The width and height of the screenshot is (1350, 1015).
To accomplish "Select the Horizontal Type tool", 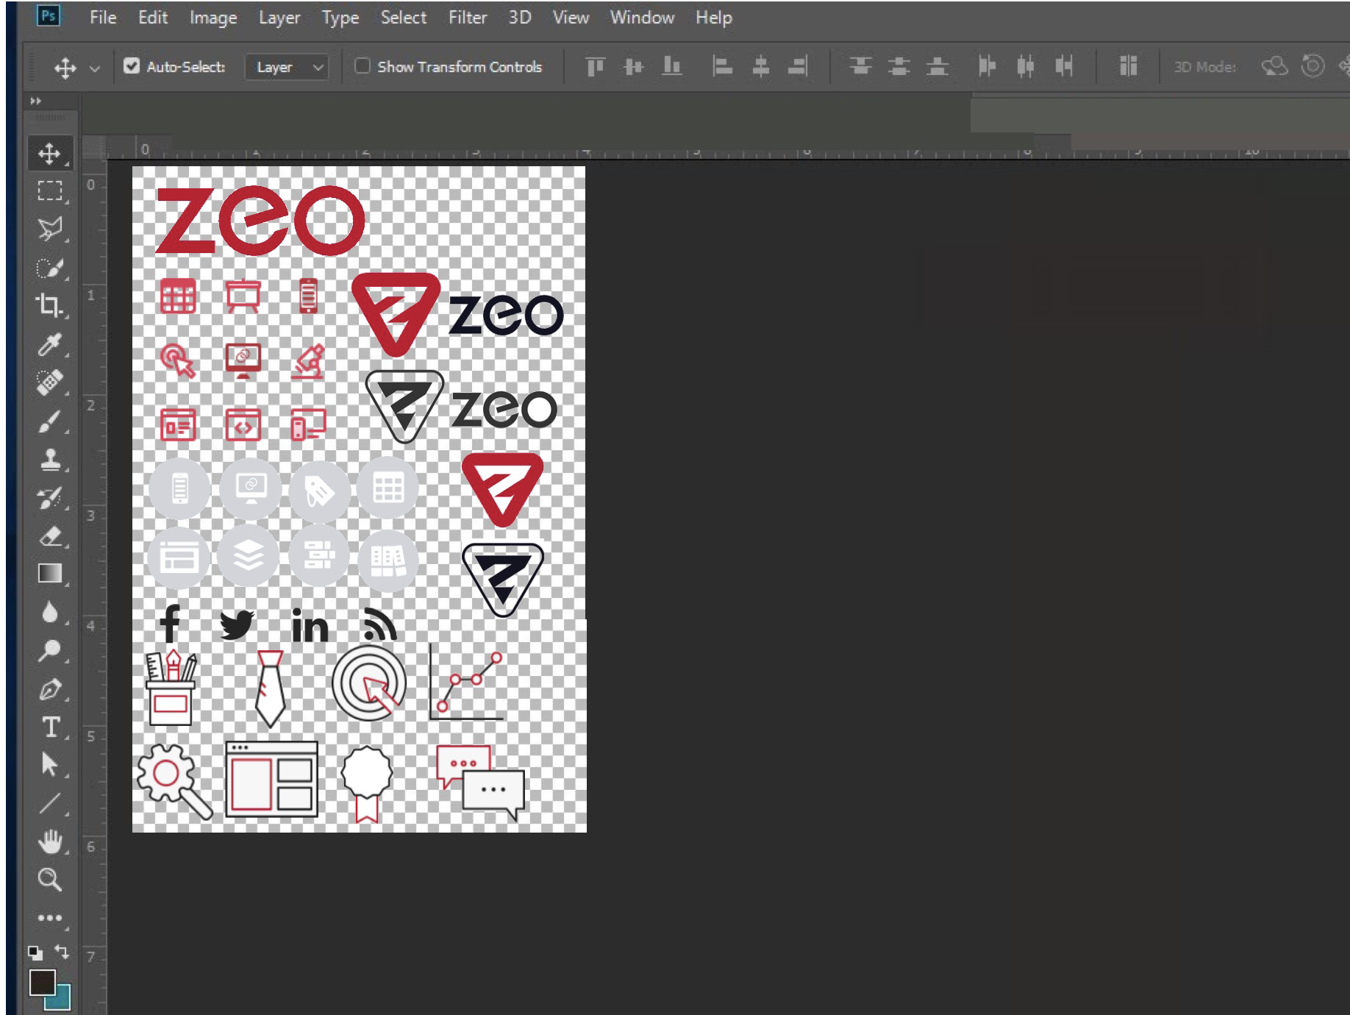I will [x=49, y=727].
